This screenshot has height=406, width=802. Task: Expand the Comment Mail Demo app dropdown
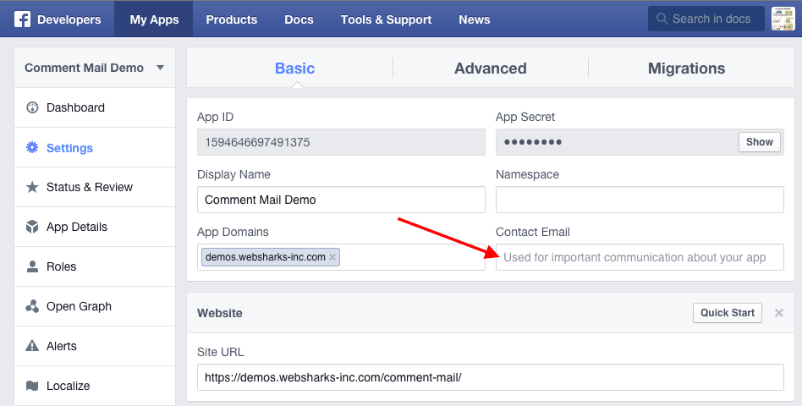(160, 68)
